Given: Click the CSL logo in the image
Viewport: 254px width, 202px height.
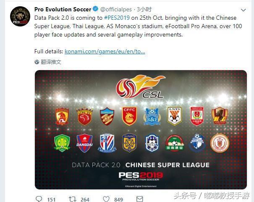Looking at the screenshot, I should coord(141,87).
